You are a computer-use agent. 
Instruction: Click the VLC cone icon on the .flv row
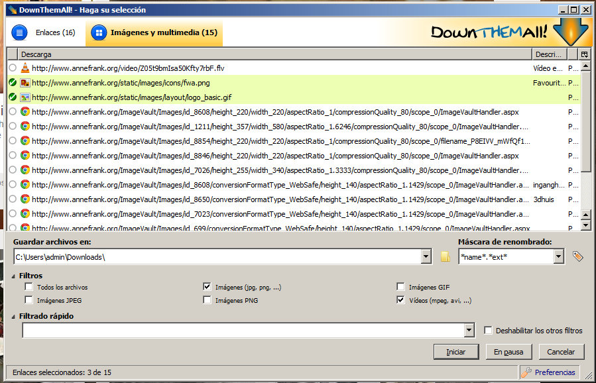click(25, 68)
